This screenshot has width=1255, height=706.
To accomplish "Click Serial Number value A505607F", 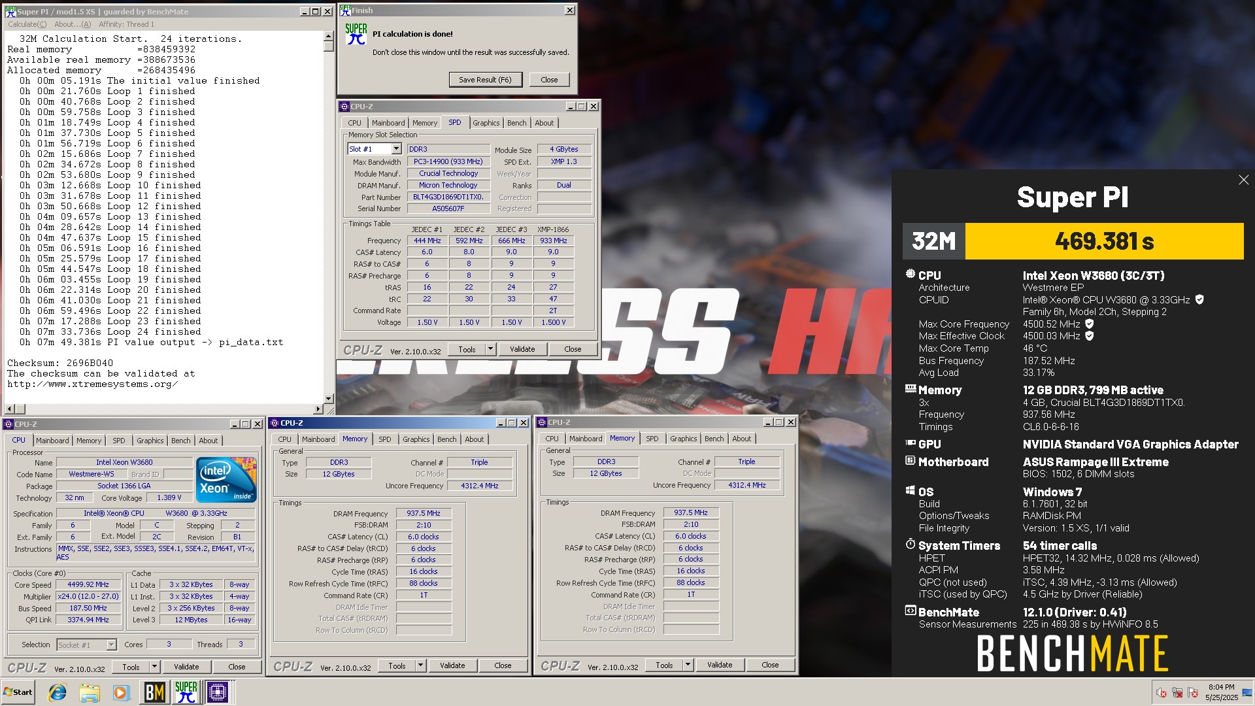I will [448, 209].
